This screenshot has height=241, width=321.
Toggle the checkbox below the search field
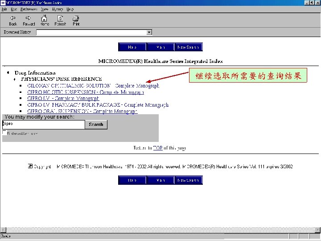pos(4,133)
